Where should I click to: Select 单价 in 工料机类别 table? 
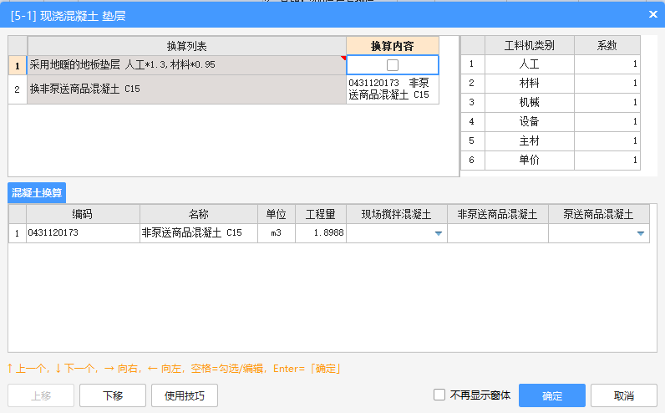(530, 160)
